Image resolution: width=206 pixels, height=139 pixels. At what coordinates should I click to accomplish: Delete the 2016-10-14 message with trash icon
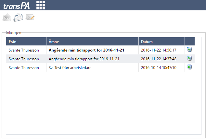coord(189,67)
